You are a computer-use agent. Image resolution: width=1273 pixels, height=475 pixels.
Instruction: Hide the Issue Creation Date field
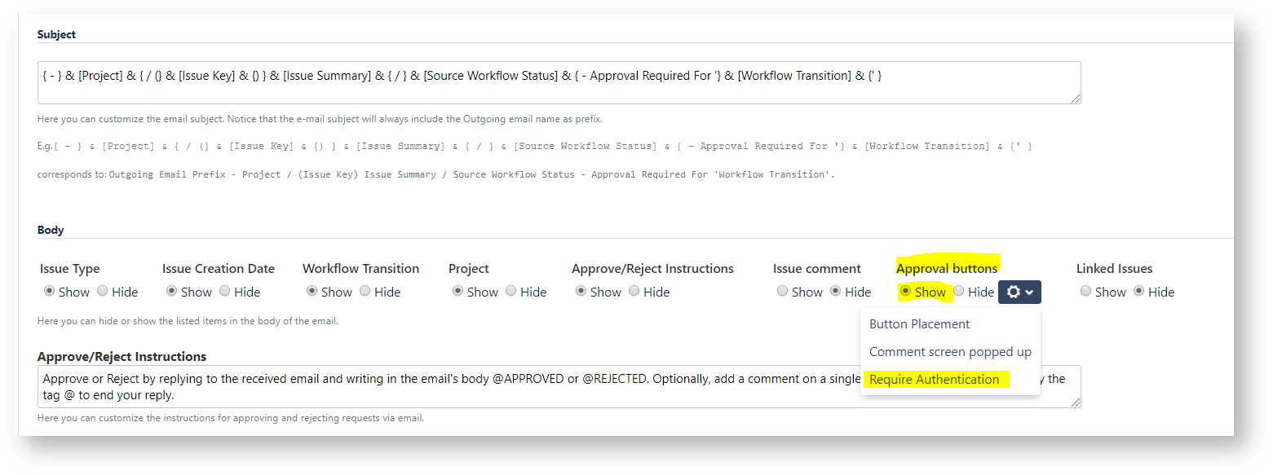225,291
